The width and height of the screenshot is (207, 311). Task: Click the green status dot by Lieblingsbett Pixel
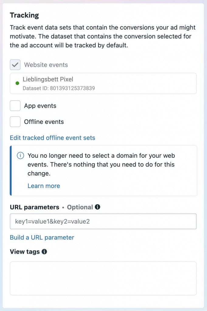(x=17, y=83)
